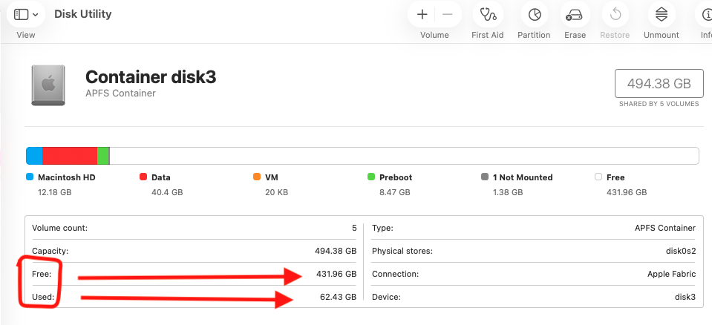Click the green Preboot usage segment
The width and height of the screenshot is (712, 325).
pos(103,156)
